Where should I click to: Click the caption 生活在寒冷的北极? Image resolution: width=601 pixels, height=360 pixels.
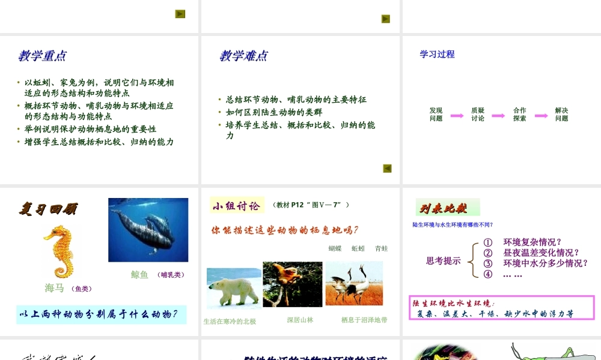pos(230,322)
